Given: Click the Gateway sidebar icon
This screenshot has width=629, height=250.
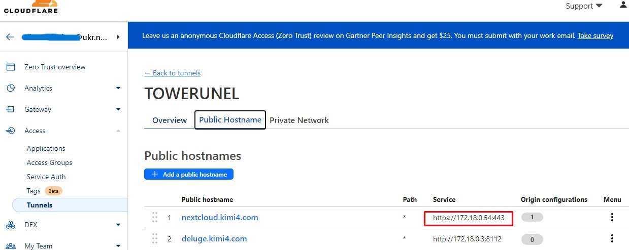Looking at the screenshot, I should 10,109.
